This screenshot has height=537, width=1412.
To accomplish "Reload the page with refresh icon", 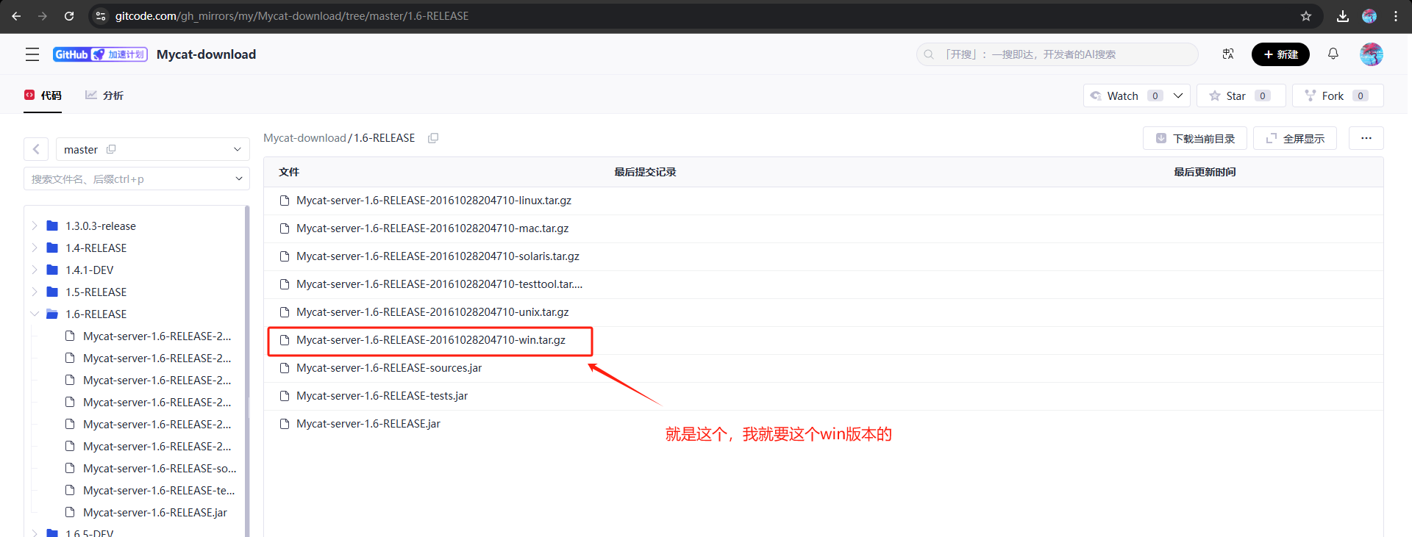I will (x=69, y=15).
